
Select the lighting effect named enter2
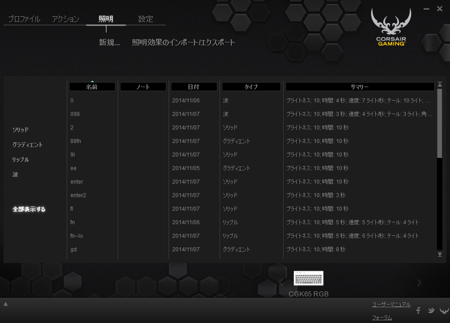coord(78,195)
